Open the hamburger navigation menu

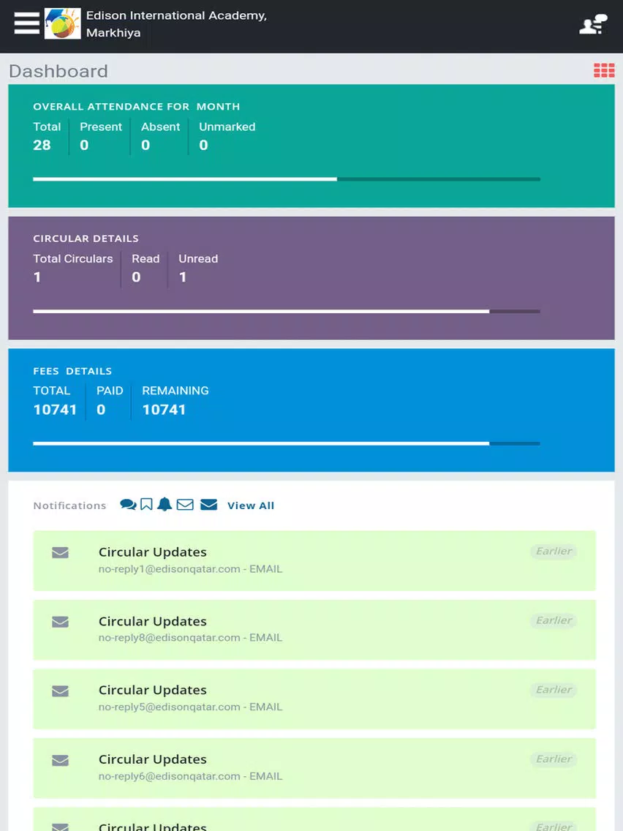coord(26,23)
